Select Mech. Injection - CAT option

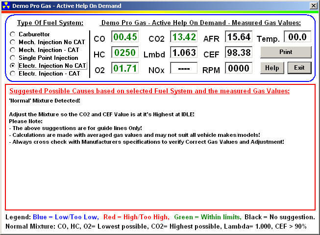13,50
